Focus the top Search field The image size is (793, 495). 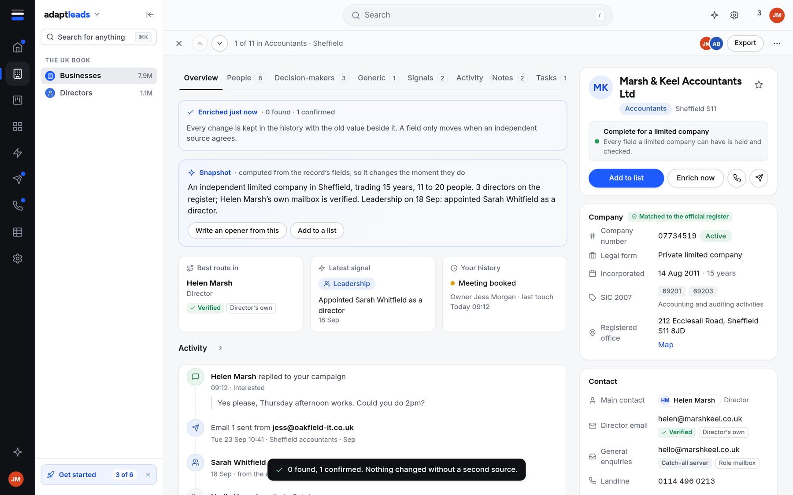tap(478, 15)
